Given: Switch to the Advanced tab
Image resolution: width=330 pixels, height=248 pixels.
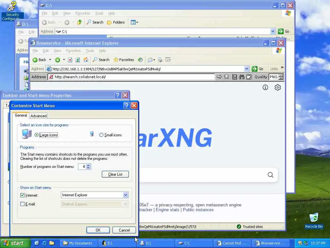Looking at the screenshot, I should (39, 116).
